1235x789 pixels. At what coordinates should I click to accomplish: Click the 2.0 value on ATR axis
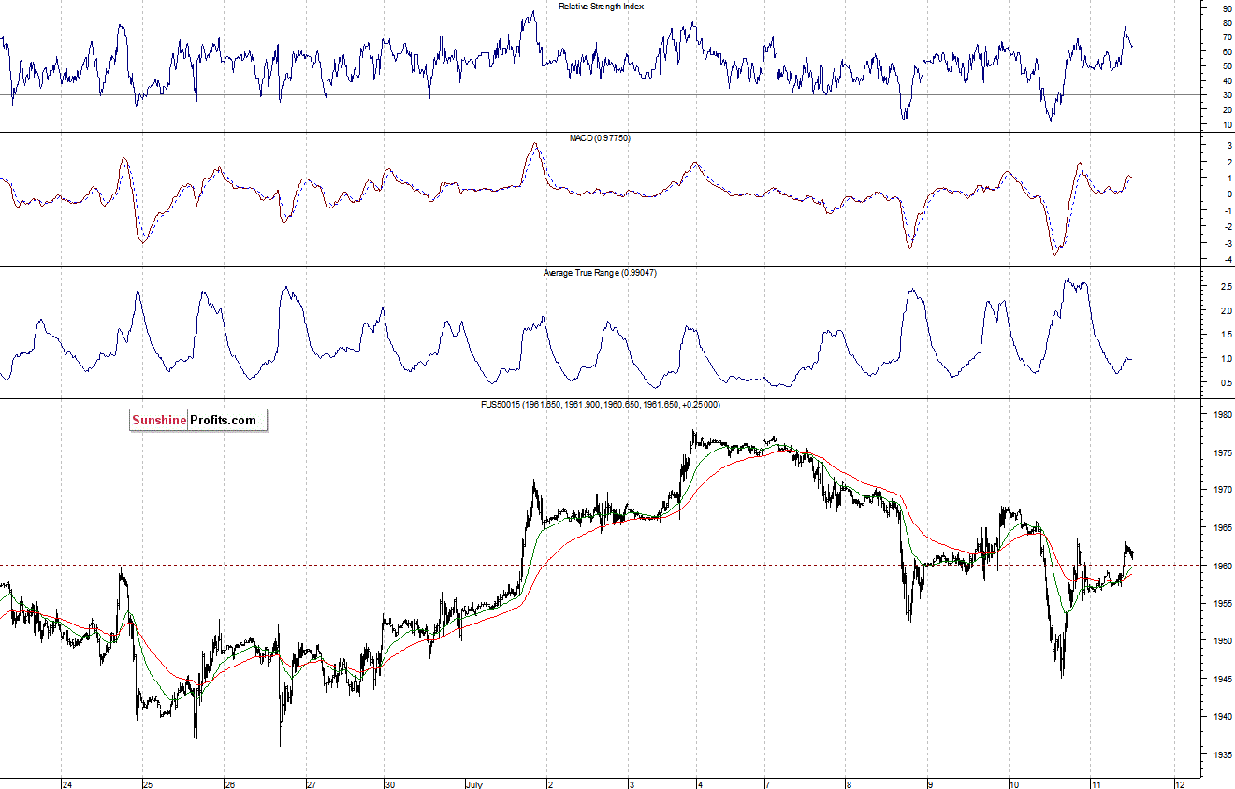coord(1226,310)
